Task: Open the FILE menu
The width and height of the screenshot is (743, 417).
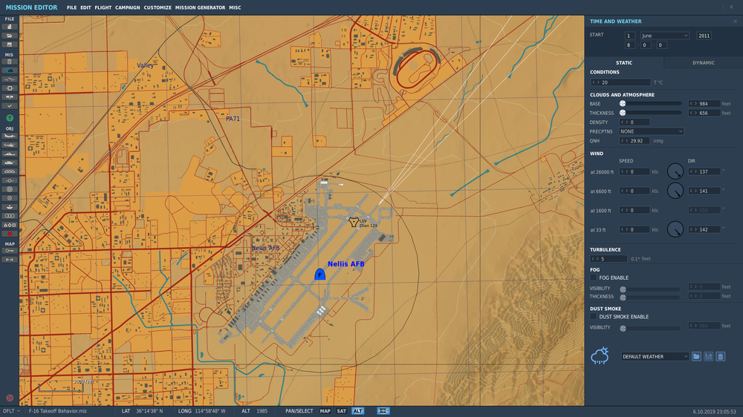Action: 71,7
